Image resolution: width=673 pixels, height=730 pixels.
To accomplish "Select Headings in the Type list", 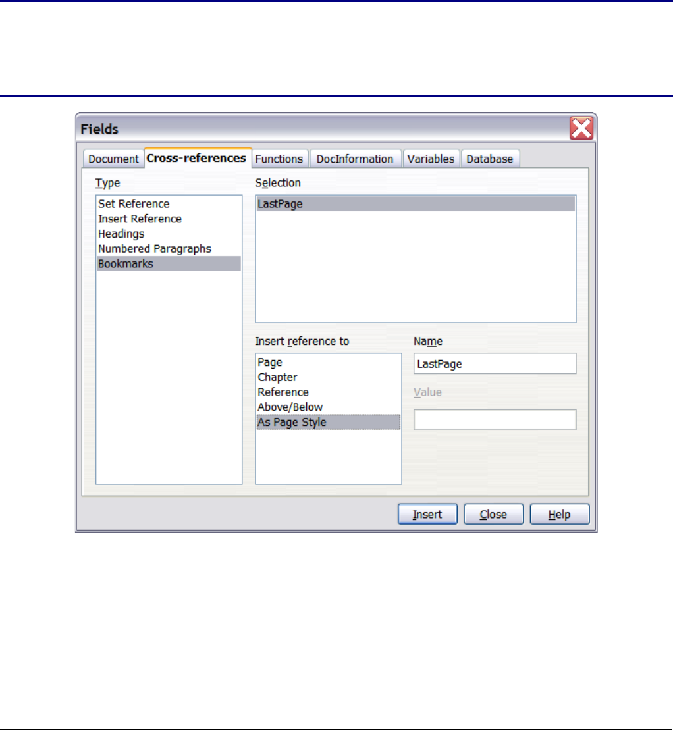I will tap(169, 234).
